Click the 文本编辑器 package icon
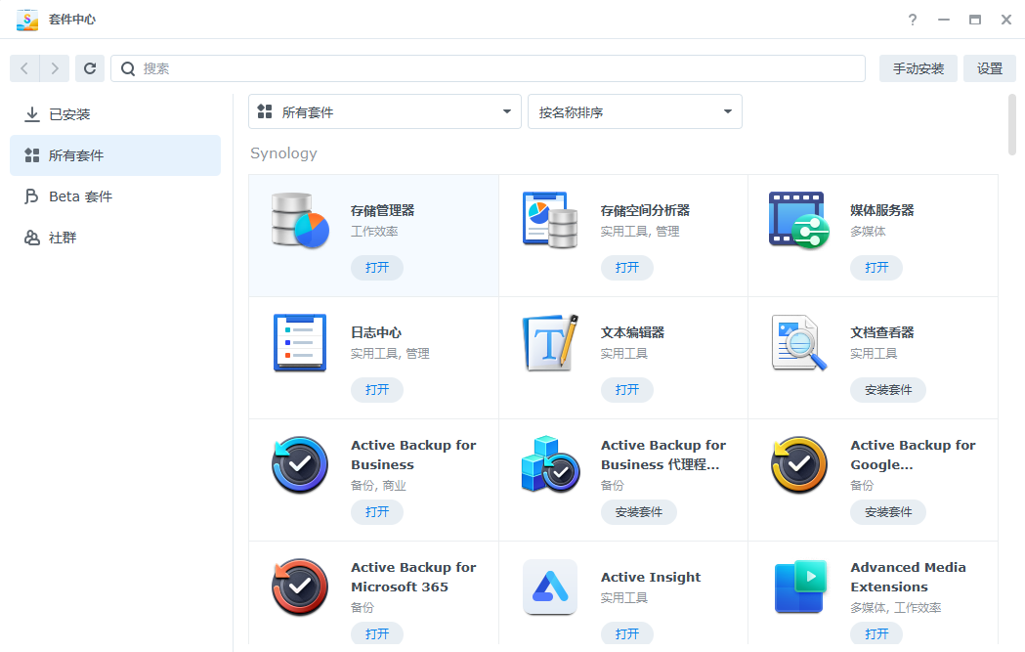Viewport: 1025px width, 652px height. coord(550,343)
